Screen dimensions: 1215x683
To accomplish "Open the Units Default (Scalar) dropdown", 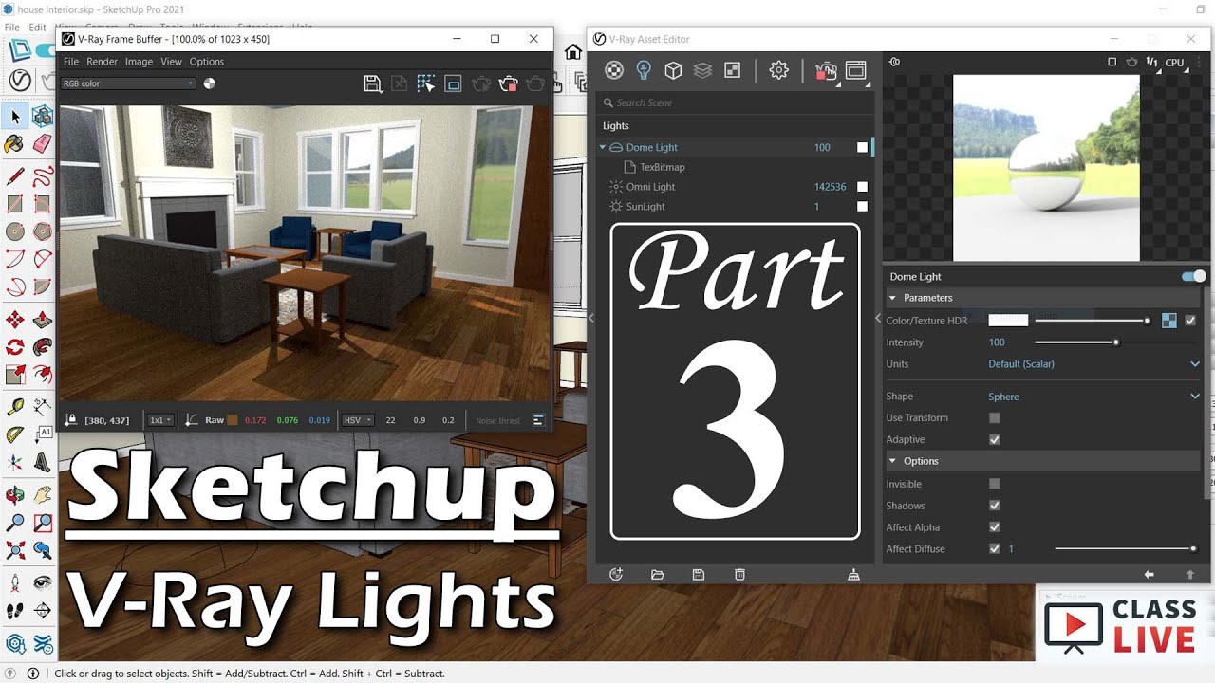I will (1094, 364).
